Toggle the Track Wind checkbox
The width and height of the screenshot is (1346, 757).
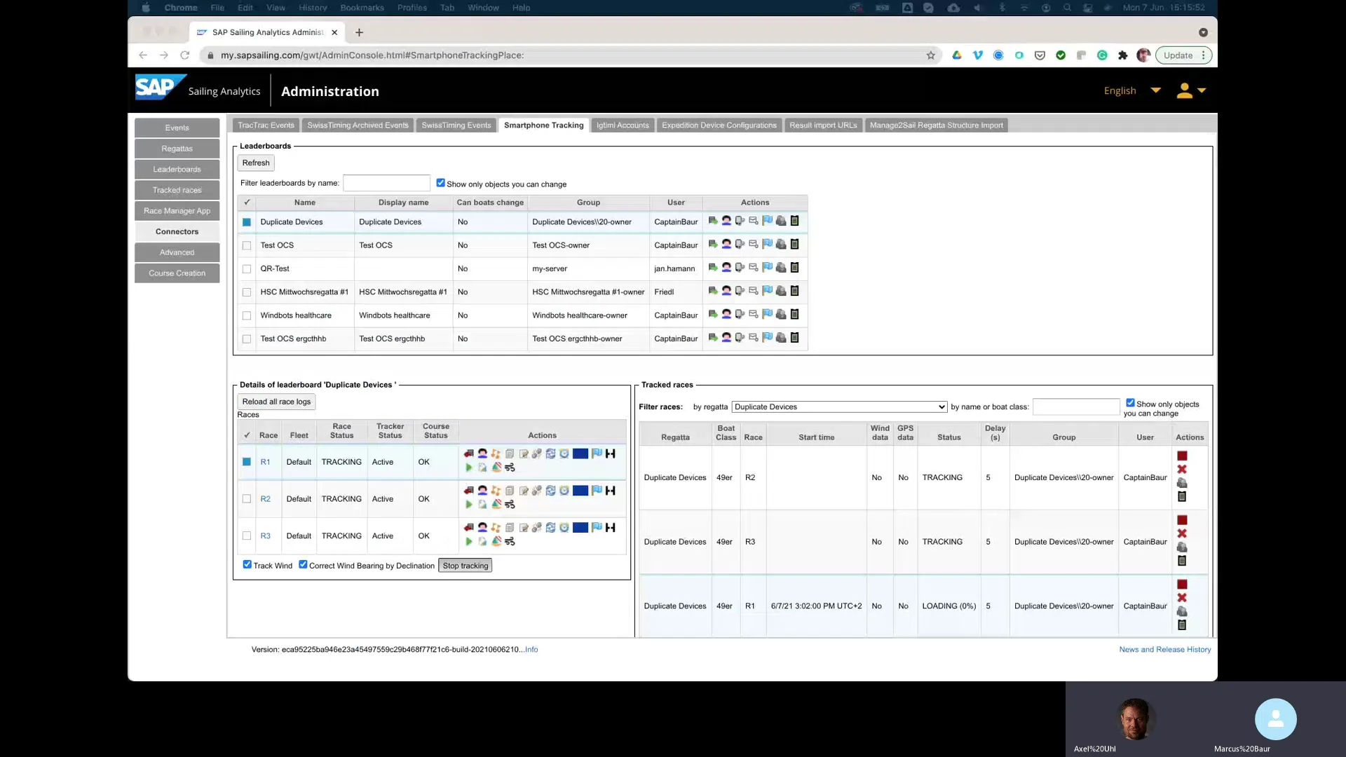pyautogui.click(x=247, y=565)
